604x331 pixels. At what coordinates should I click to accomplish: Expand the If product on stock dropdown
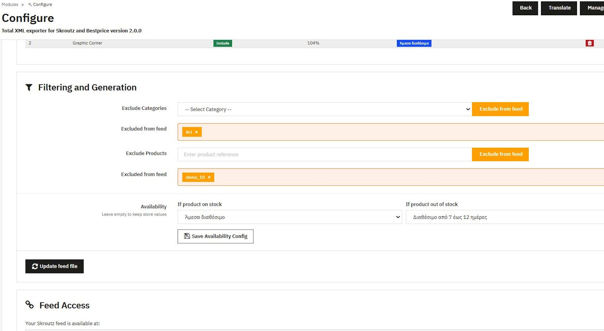289,217
